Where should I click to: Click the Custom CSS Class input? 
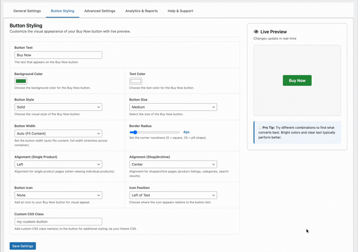click(58, 221)
